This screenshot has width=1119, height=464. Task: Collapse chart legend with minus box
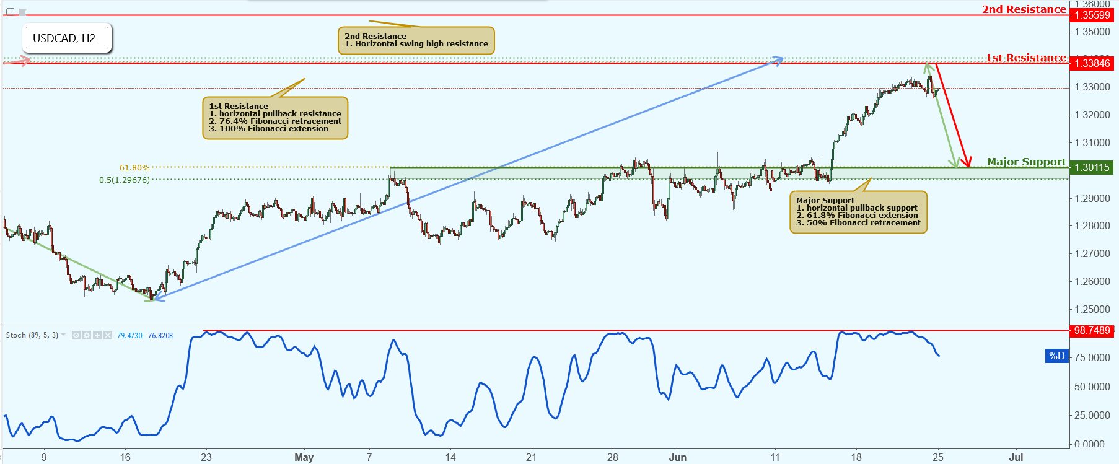(10, 12)
